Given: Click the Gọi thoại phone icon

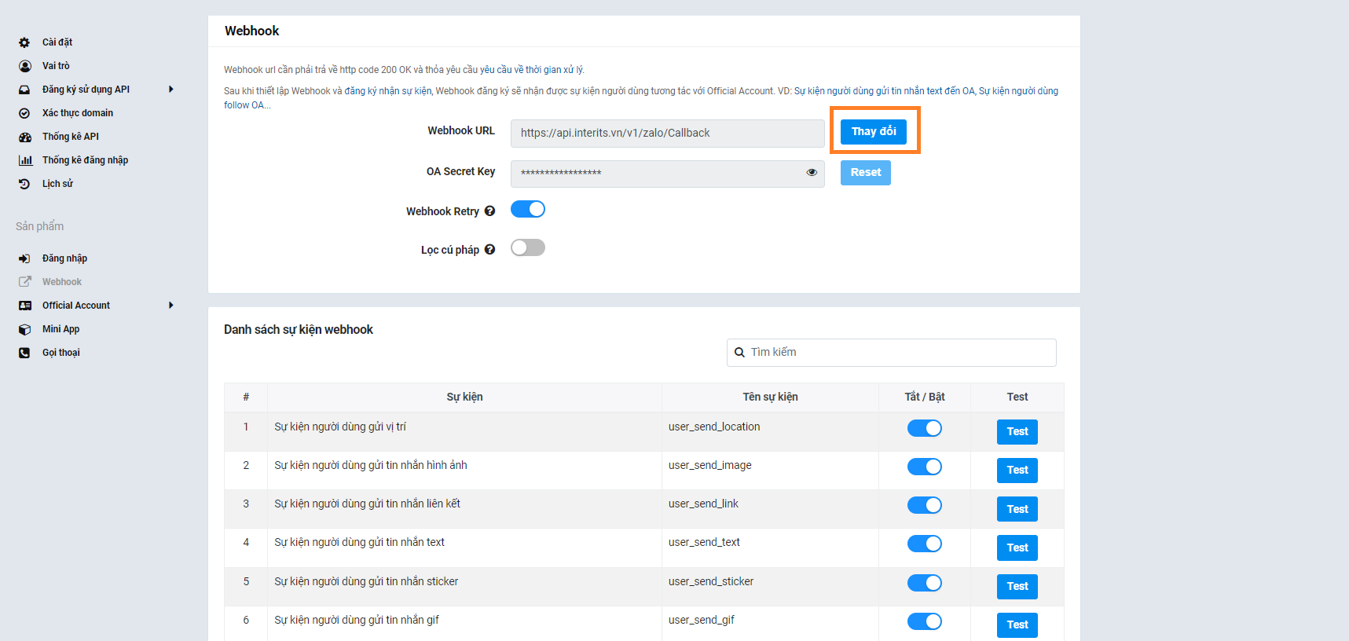Looking at the screenshot, I should pyautogui.click(x=24, y=353).
